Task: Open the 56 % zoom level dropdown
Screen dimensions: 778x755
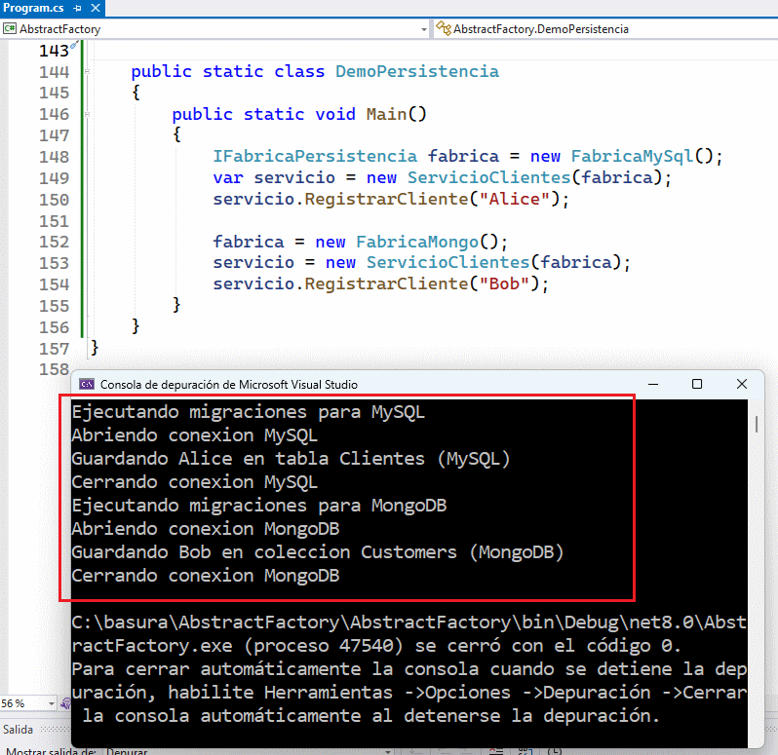Action: (49, 702)
